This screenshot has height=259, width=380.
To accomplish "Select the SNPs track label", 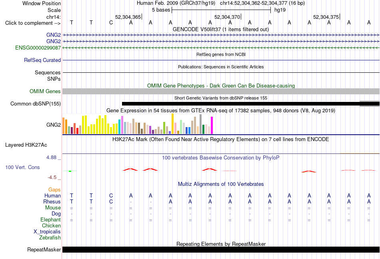I will click(54, 79).
